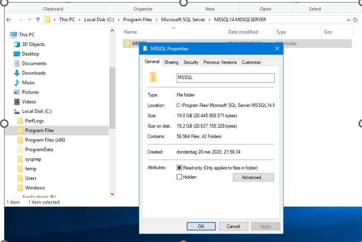
Task: Open 3D Objects in sidebar
Action: [x=33, y=44]
